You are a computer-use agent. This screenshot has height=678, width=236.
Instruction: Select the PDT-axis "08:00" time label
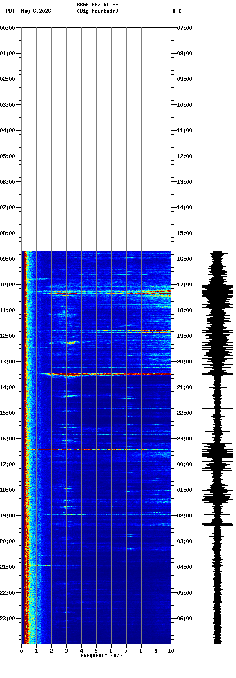click(x=8, y=233)
